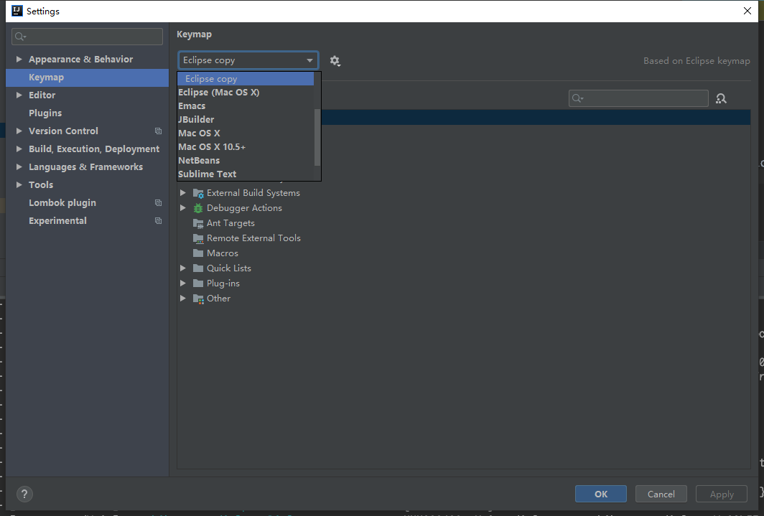Expand Languages & Frameworks section

pos(19,167)
